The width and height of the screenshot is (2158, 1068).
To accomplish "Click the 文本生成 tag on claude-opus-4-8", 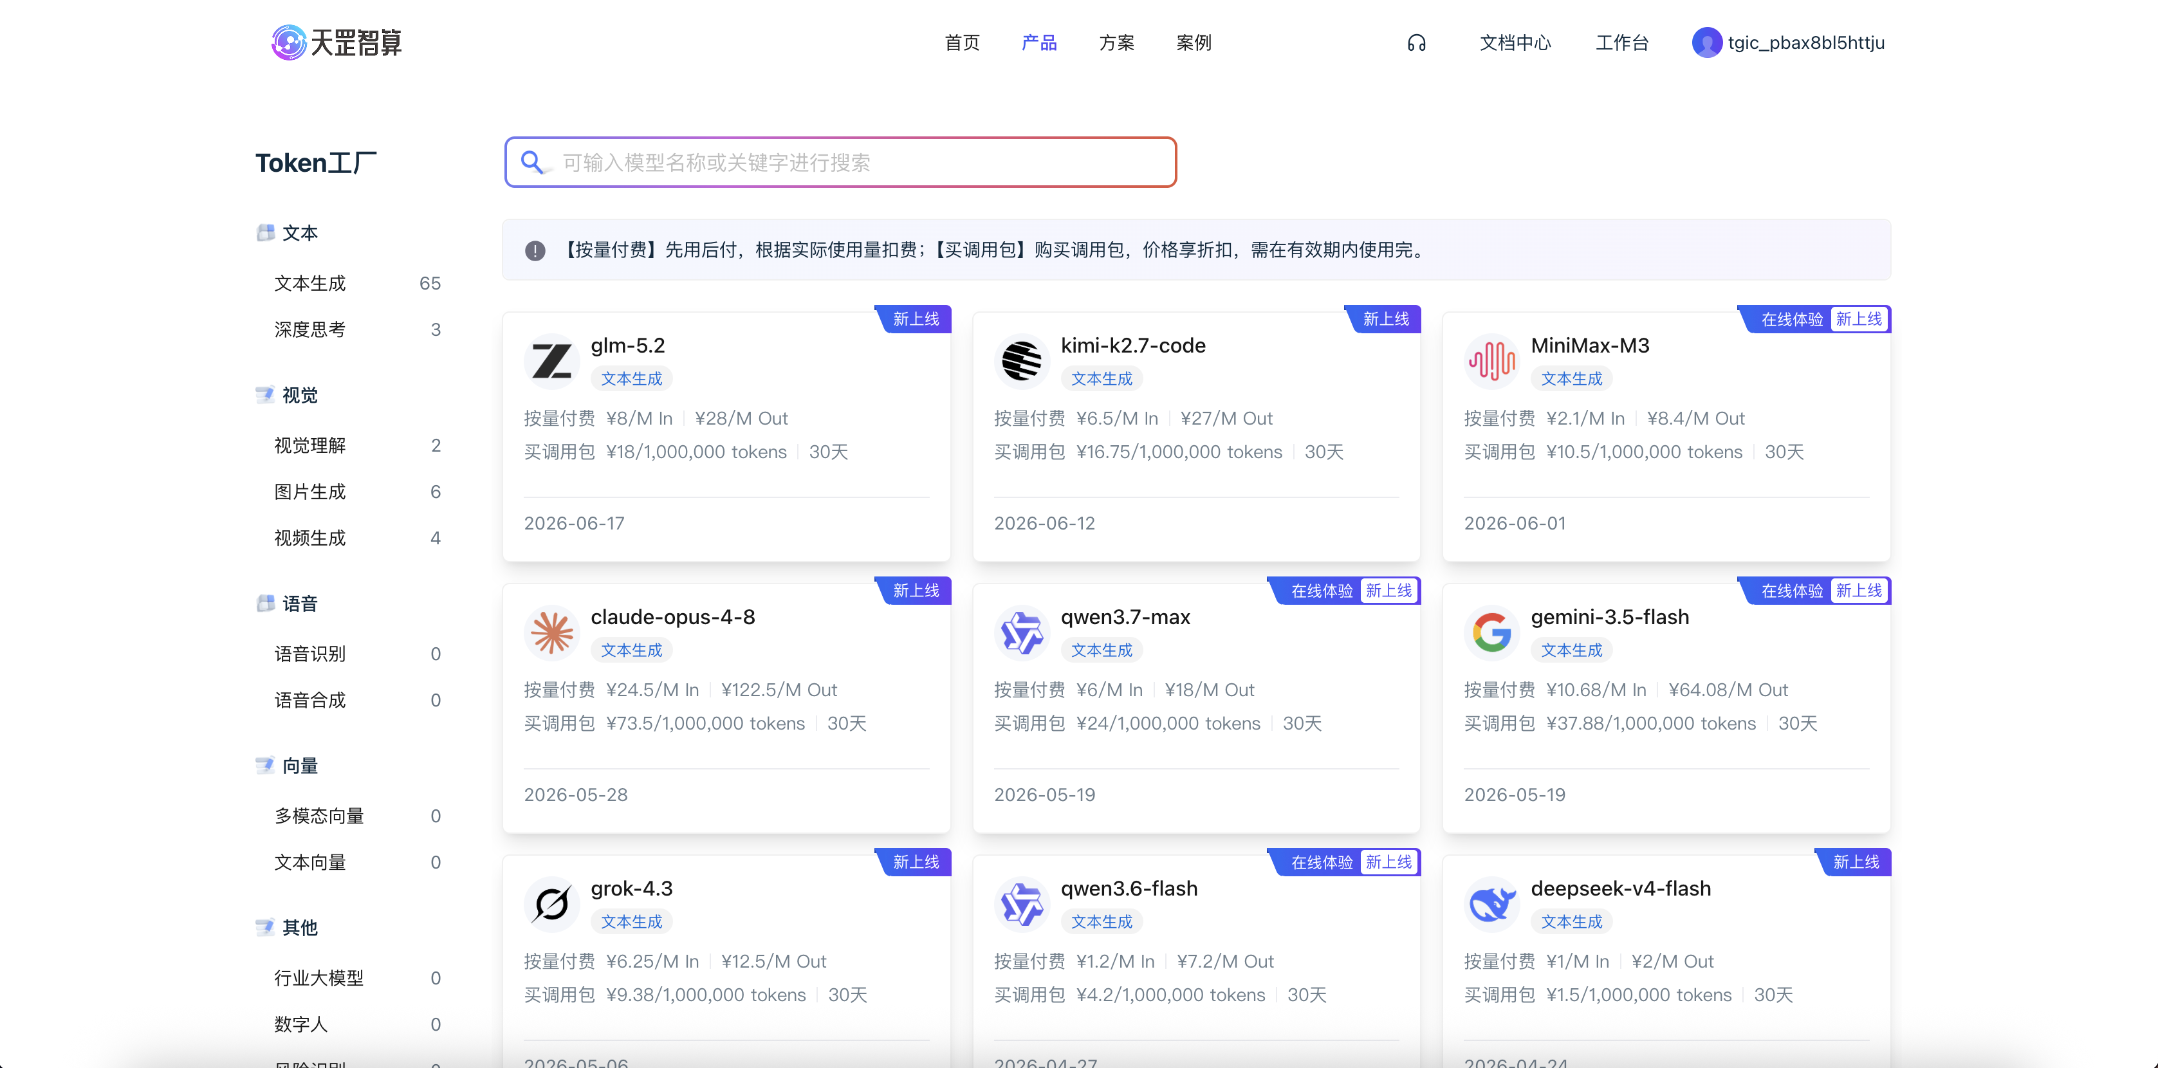I will pos(631,650).
